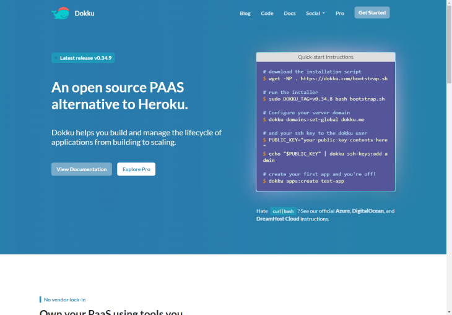Expand the Social dropdown menu
Screen dimensions: 452x315
coord(315,13)
